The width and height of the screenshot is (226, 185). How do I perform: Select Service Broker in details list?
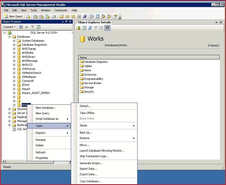91,83
